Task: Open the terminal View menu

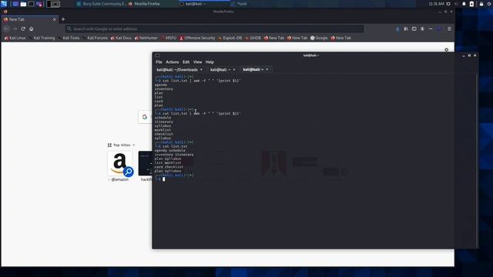Action: pyautogui.click(x=197, y=62)
